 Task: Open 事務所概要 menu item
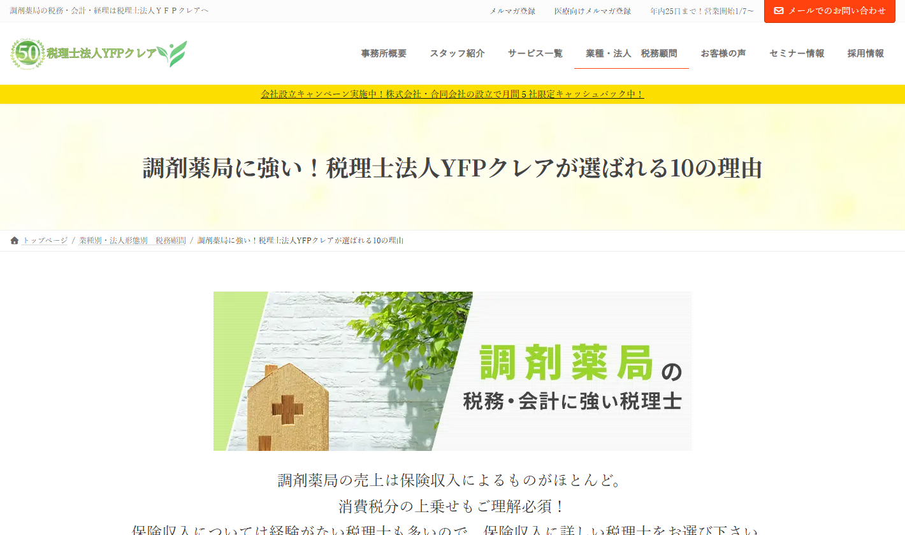click(x=384, y=53)
